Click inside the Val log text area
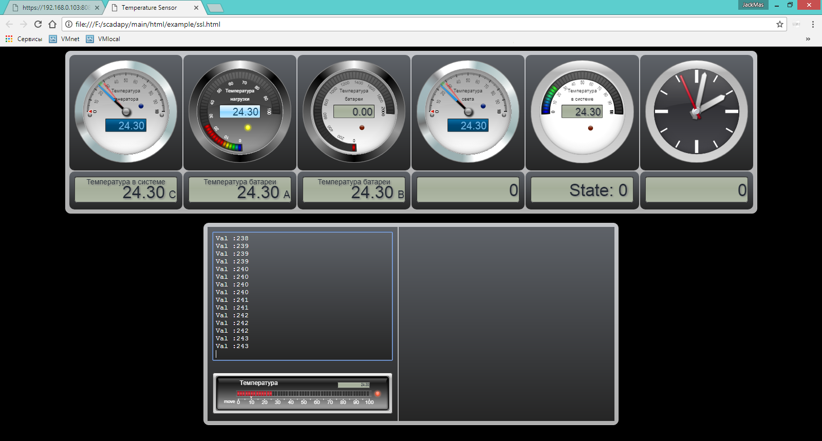 [303, 296]
